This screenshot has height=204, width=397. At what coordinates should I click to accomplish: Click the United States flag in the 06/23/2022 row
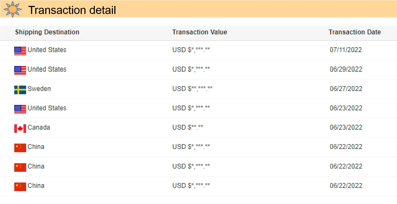pyautogui.click(x=20, y=109)
